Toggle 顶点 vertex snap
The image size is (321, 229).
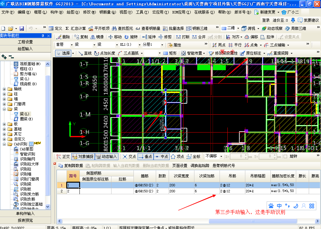[x=177, y=157]
